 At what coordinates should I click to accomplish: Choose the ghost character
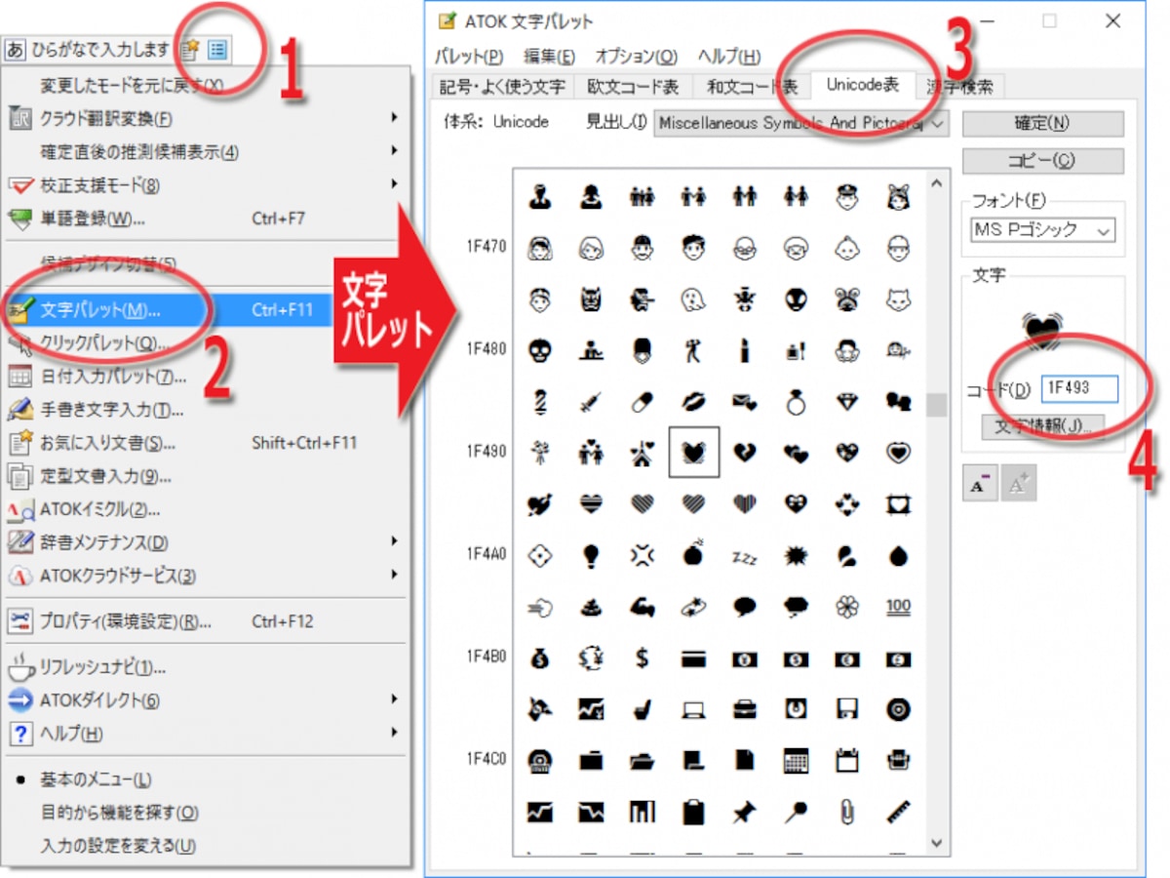[693, 298]
